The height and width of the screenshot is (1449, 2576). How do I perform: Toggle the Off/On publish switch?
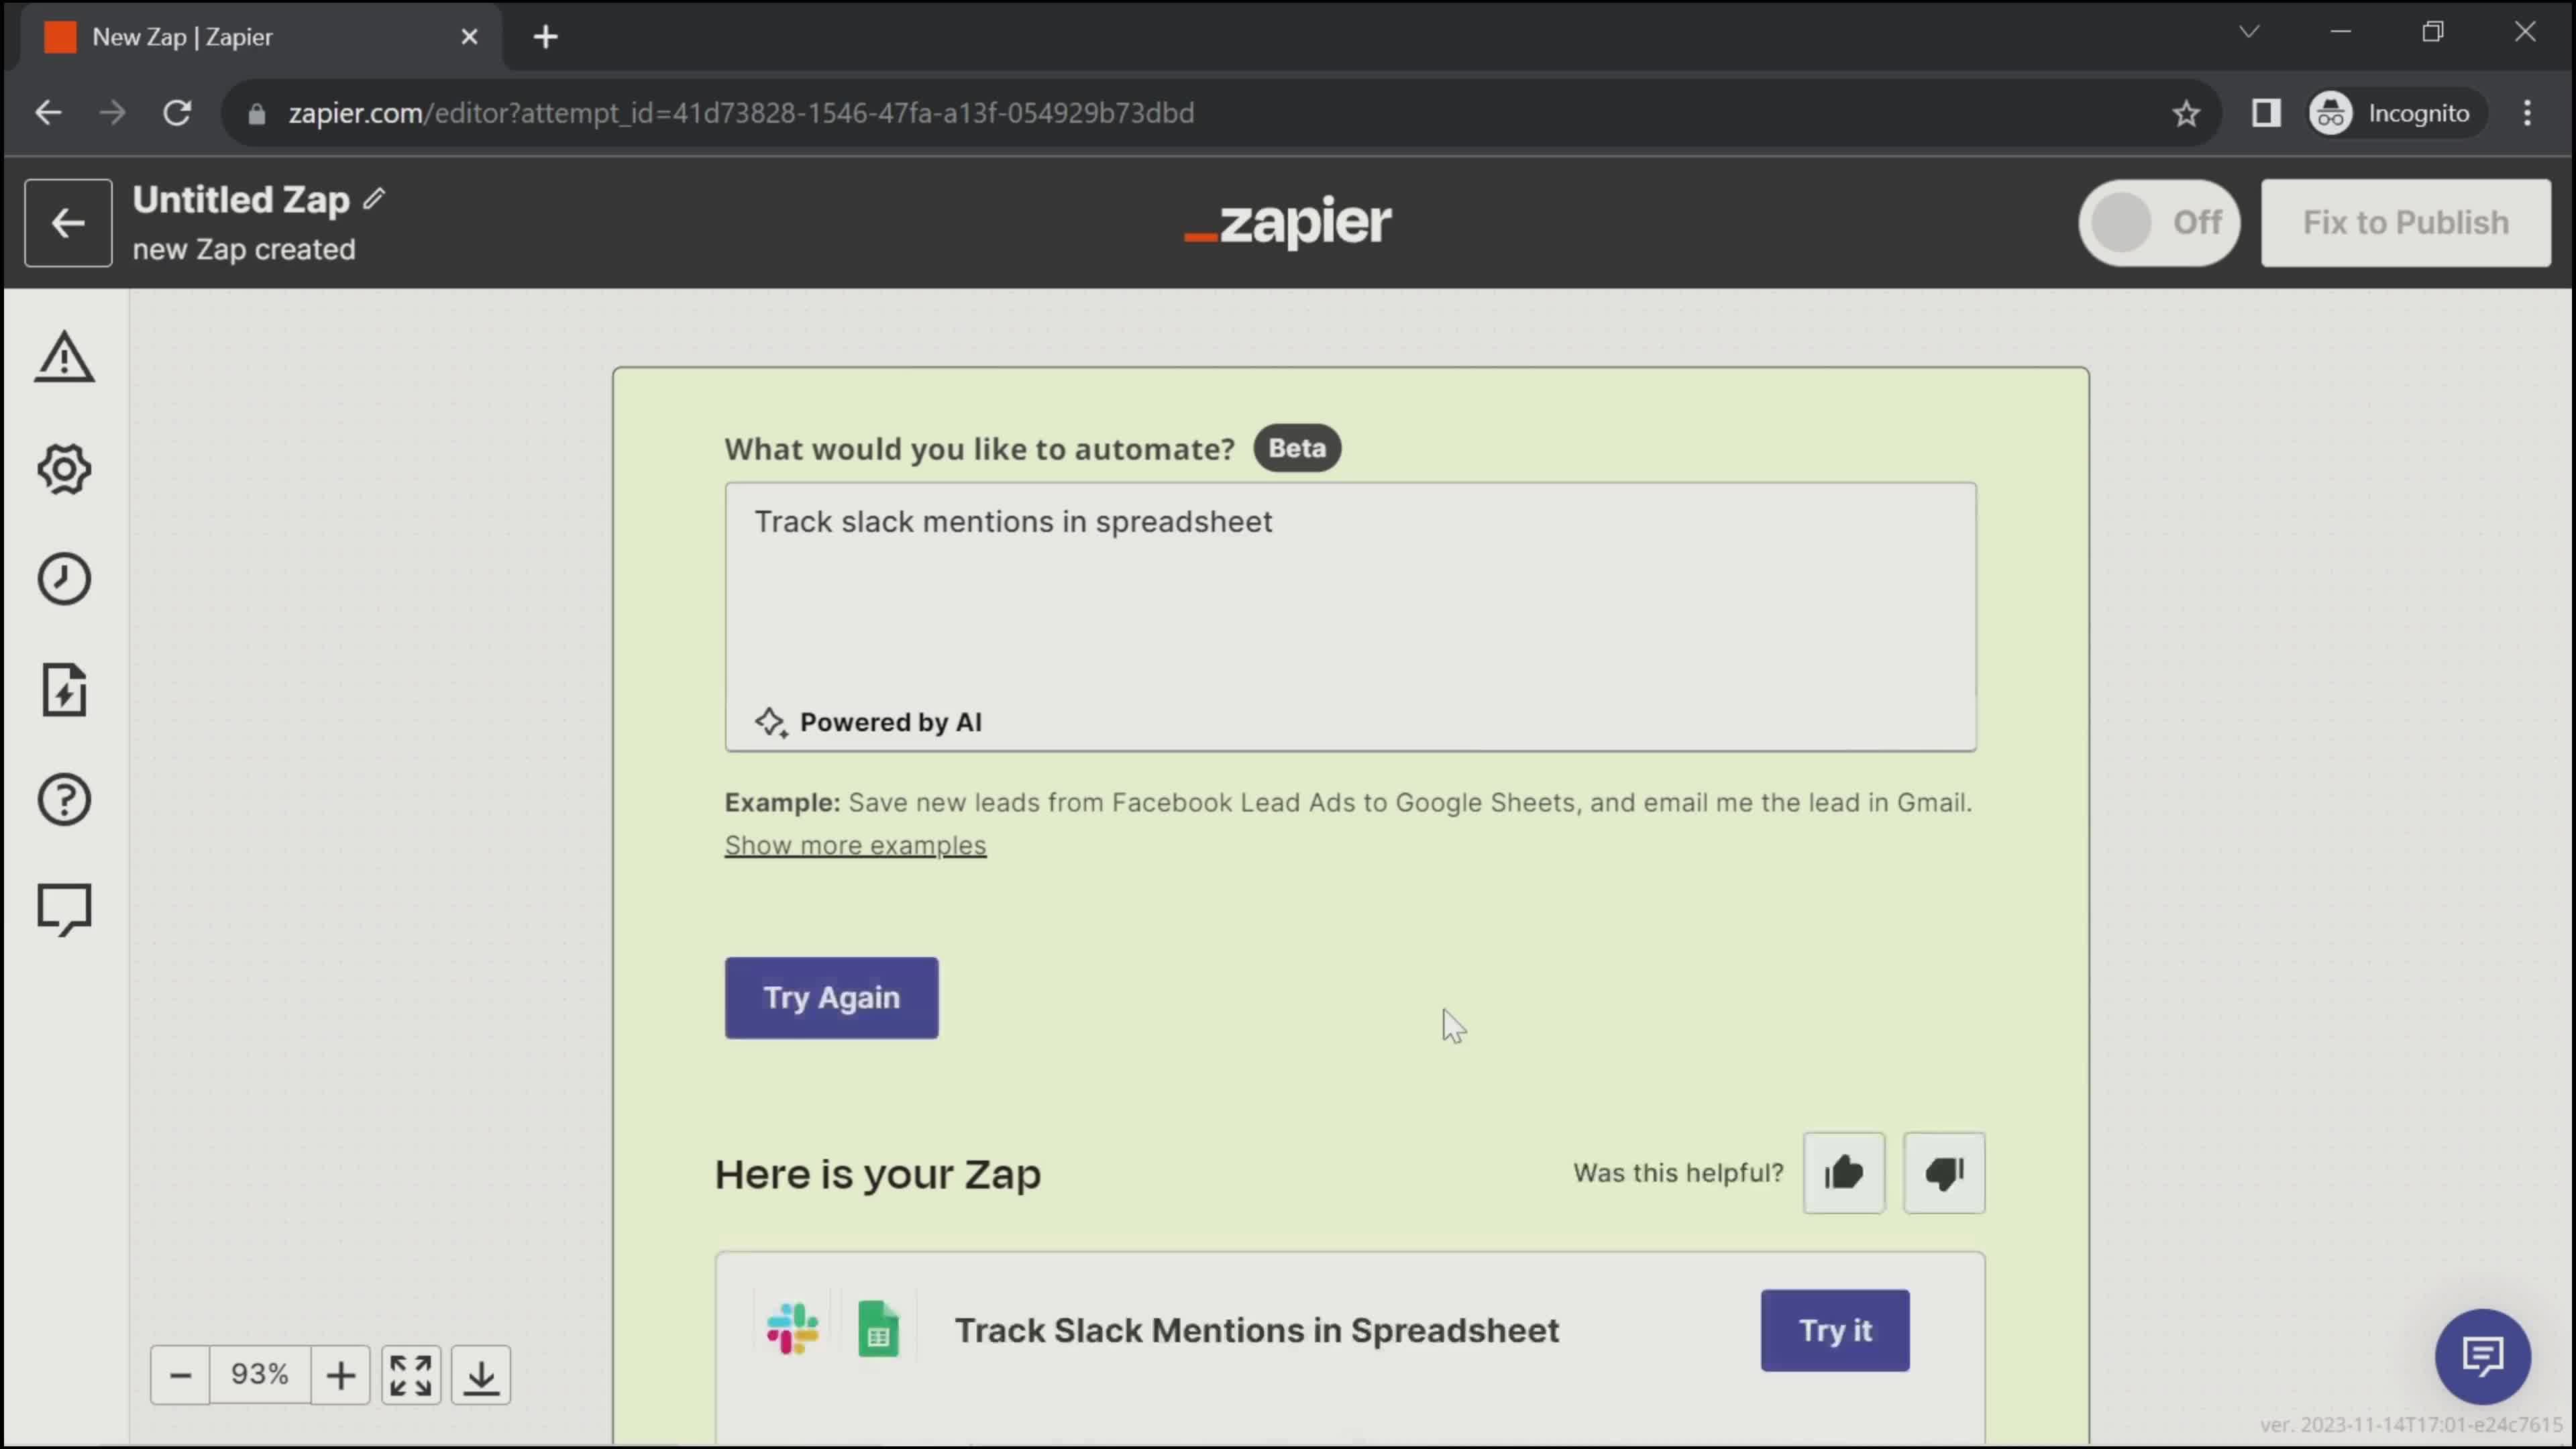(2159, 221)
